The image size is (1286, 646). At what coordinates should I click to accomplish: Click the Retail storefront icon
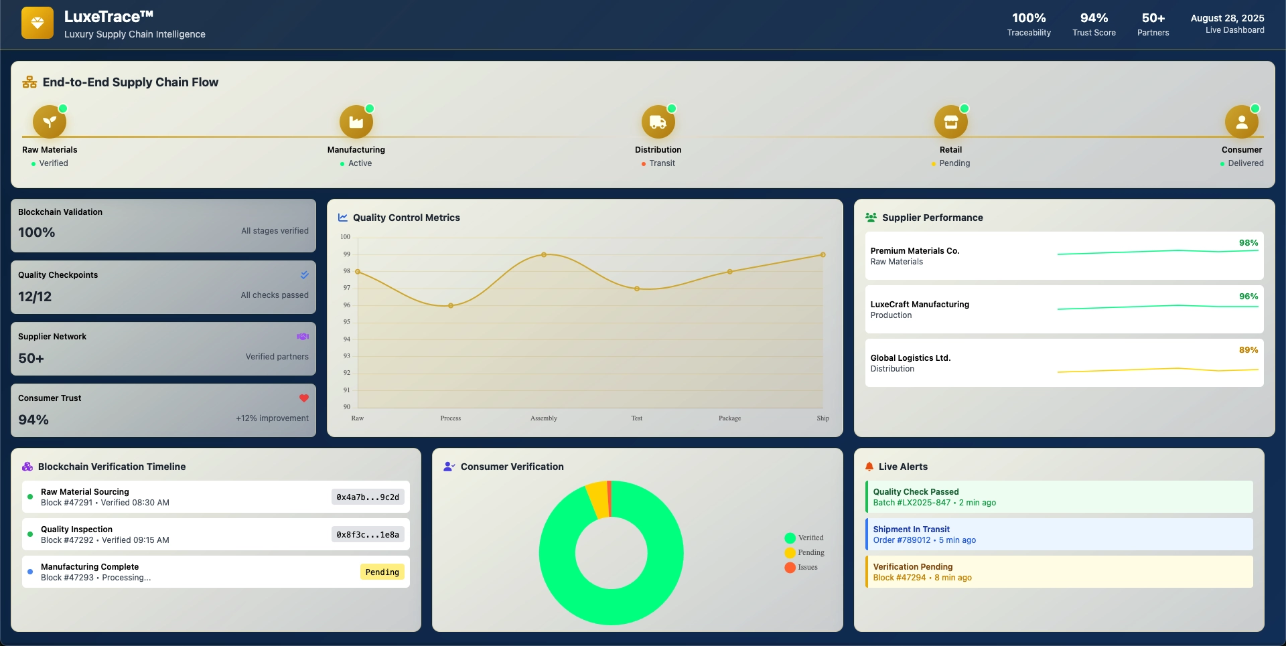950,121
